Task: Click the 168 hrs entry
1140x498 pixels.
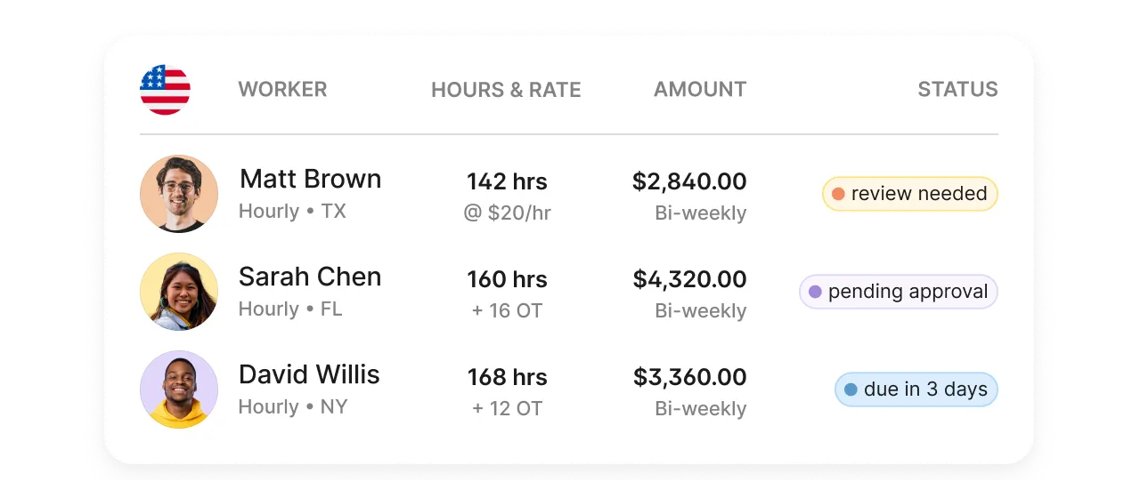Action: (507, 378)
